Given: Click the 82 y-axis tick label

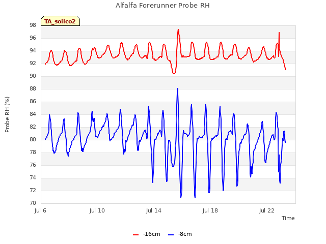Looking at the screenshot, I should tap(33, 127).
